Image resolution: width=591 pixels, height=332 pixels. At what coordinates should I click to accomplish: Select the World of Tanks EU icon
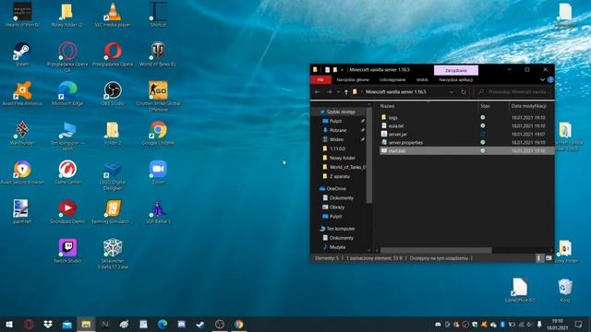coord(158,53)
